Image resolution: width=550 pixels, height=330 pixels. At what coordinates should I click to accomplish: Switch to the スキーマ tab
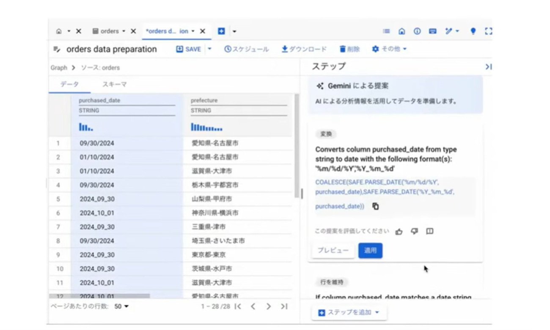coord(115,85)
